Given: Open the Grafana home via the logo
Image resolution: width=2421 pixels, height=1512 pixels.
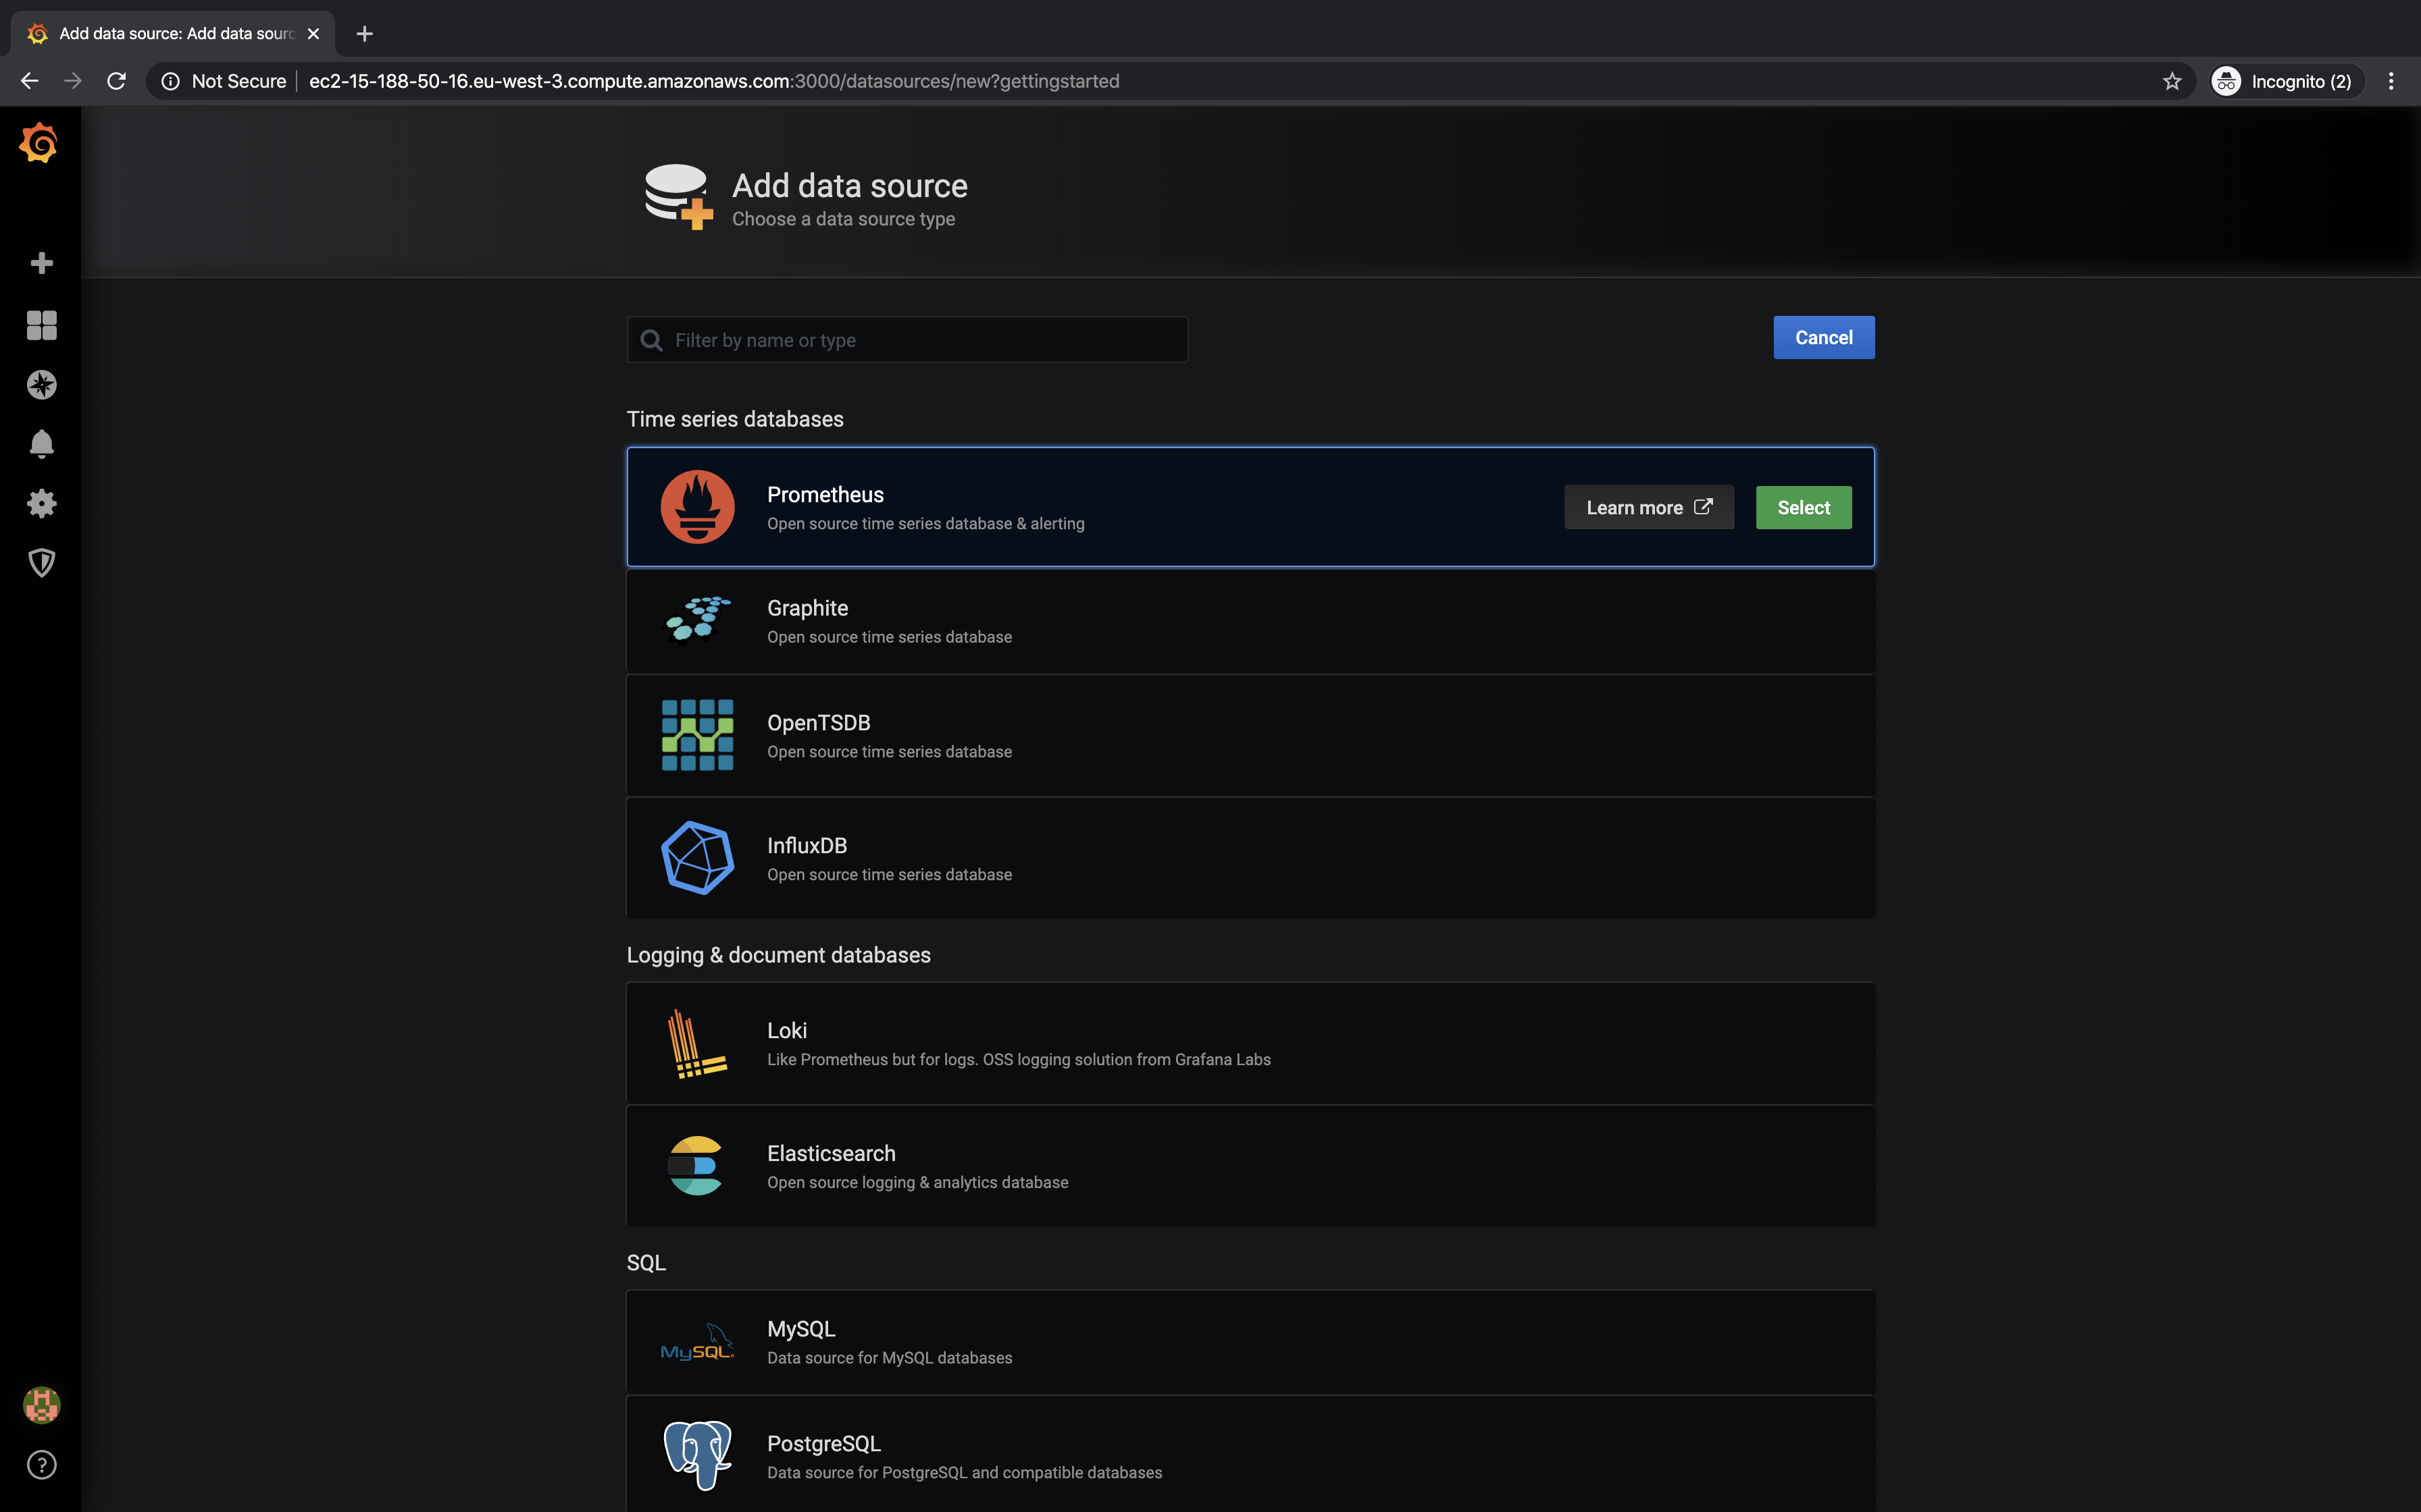Looking at the screenshot, I should (x=40, y=142).
